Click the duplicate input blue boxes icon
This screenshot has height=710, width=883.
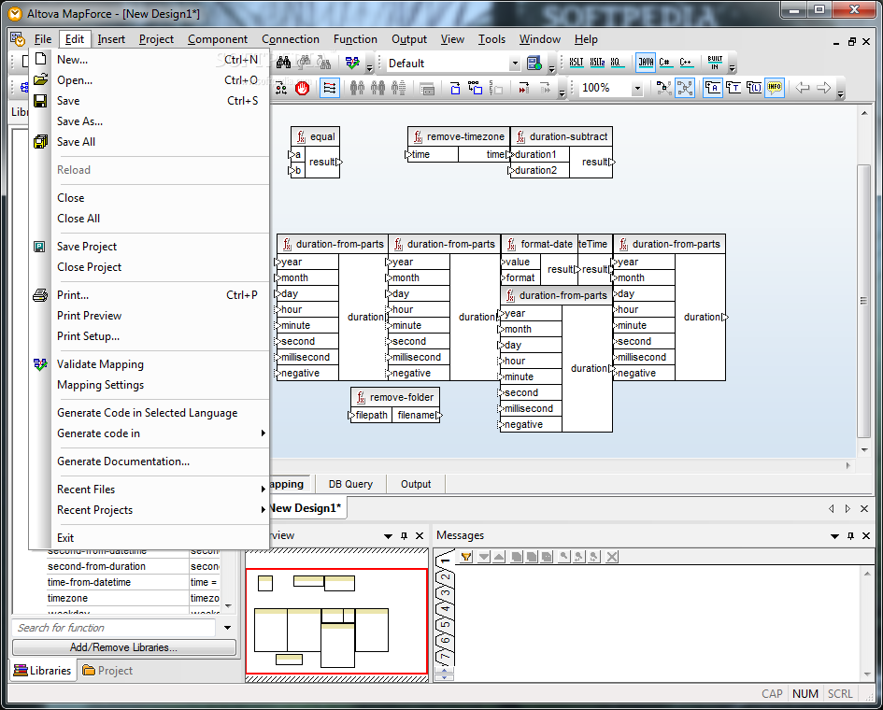[476, 88]
